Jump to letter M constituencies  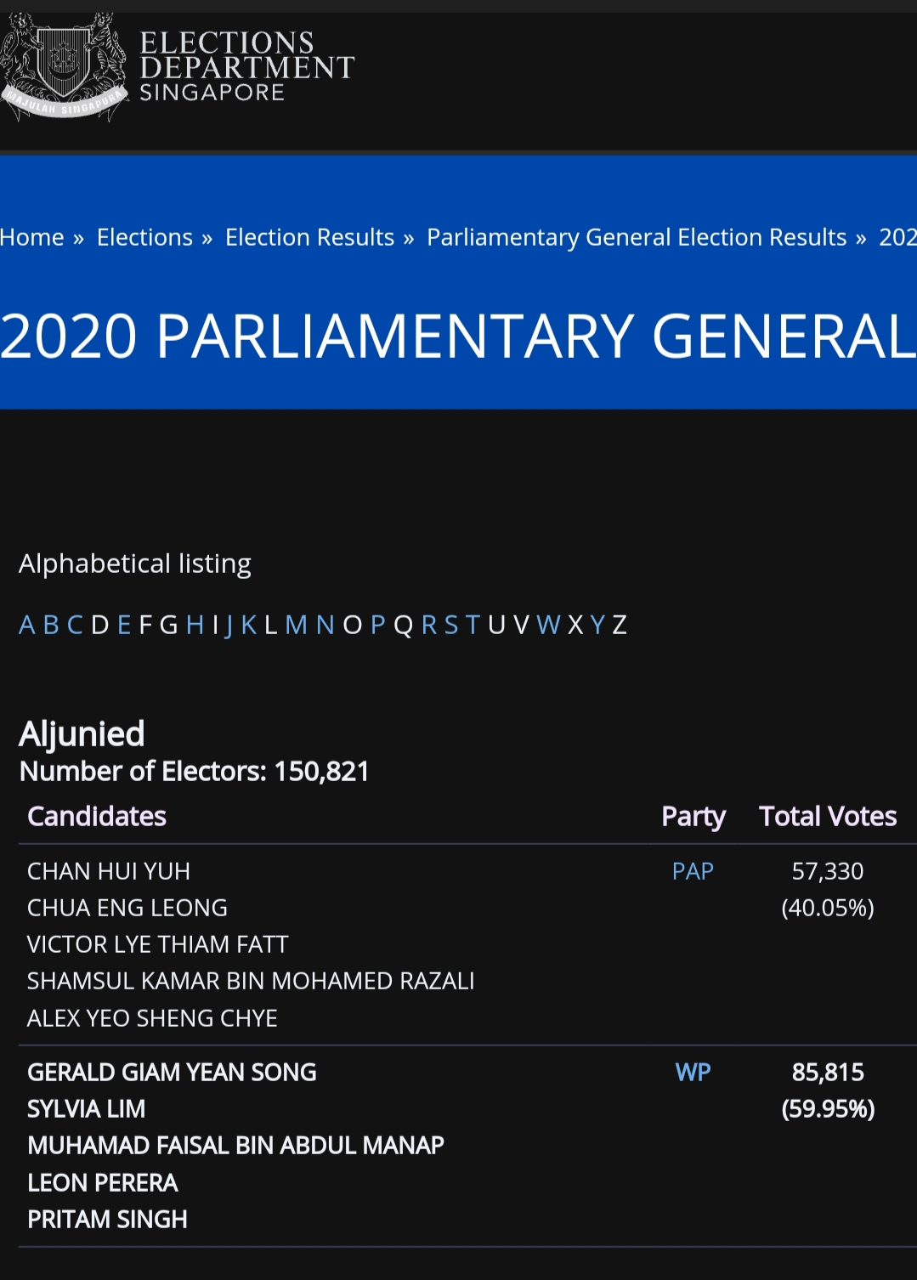[296, 625]
